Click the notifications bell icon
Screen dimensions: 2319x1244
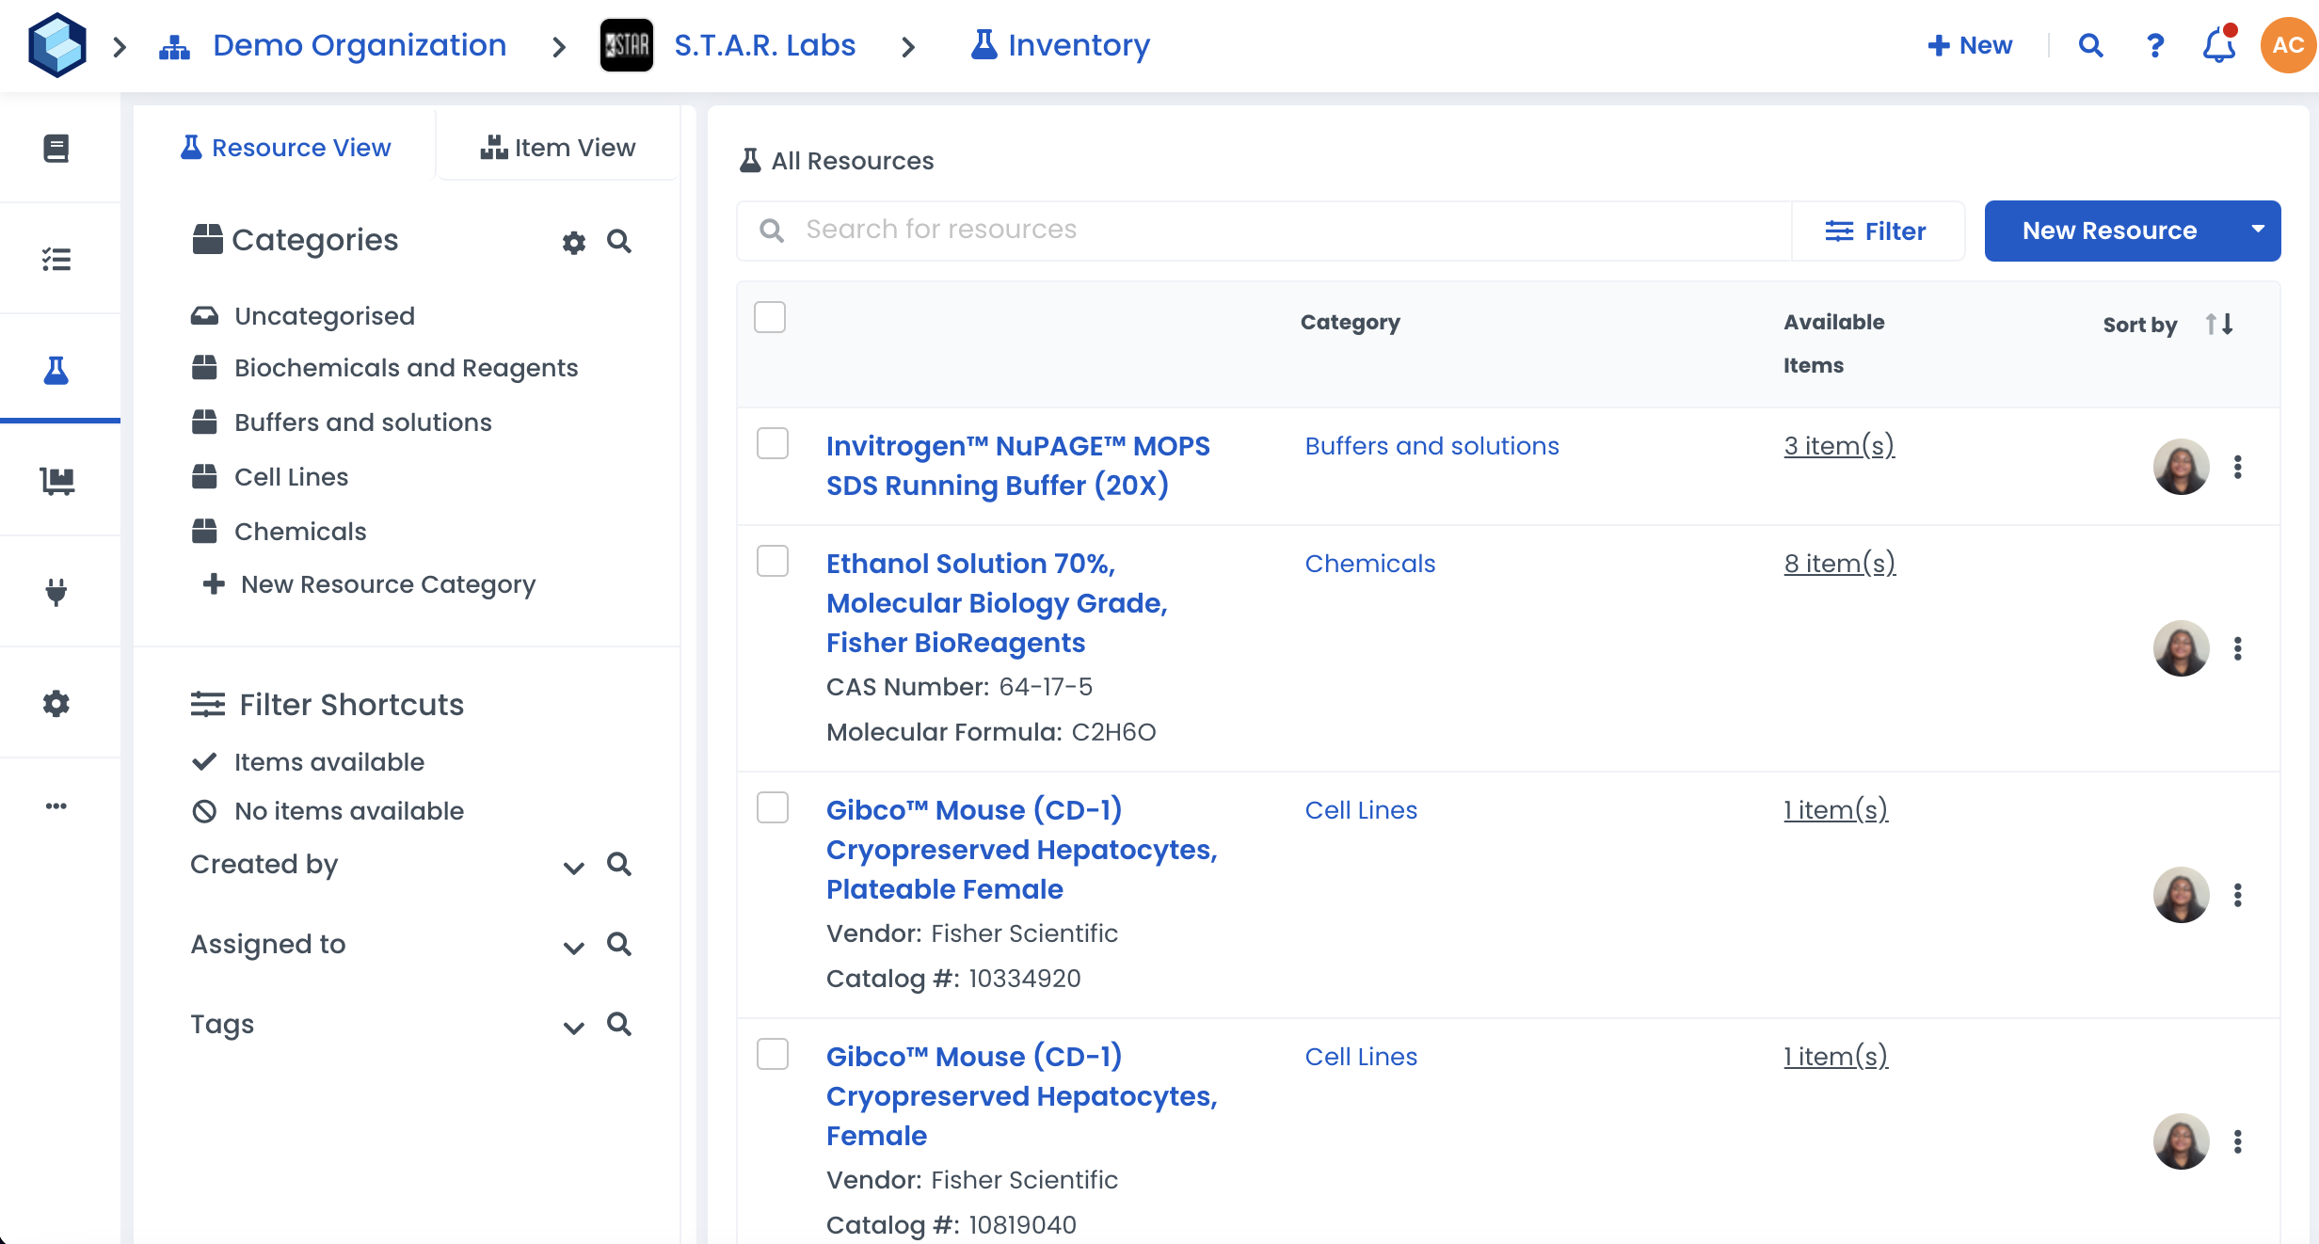[x=2218, y=45]
